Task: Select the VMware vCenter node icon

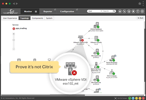Action: tap(97, 38)
